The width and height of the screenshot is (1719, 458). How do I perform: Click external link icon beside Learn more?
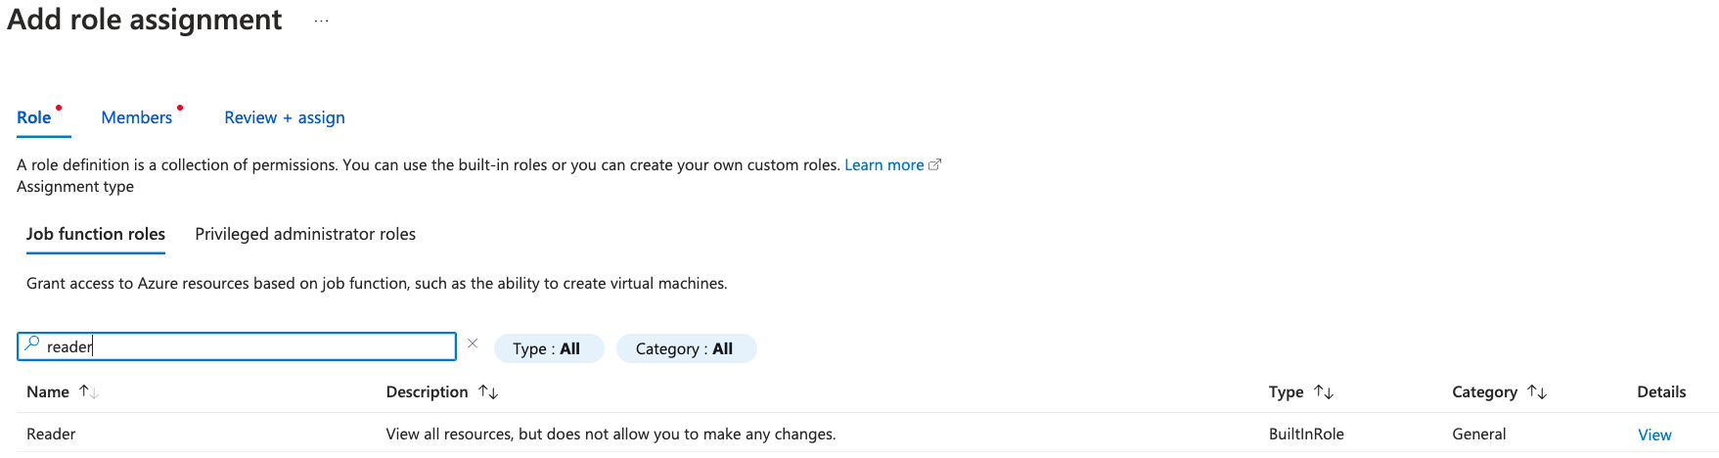[934, 164]
